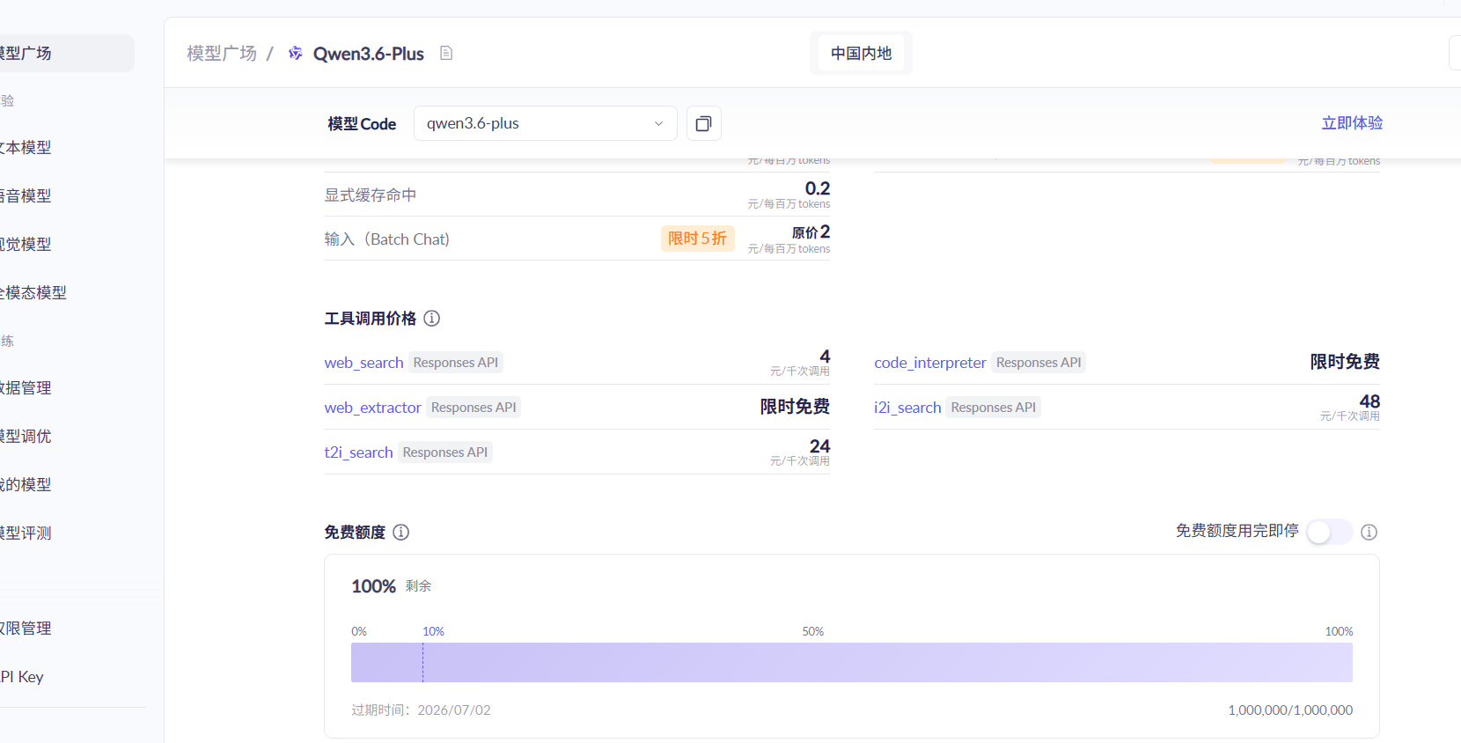This screenshot has width=1461, height=743.
Task: Open 文本模型 in the sidebar
Action: (26, 148)
